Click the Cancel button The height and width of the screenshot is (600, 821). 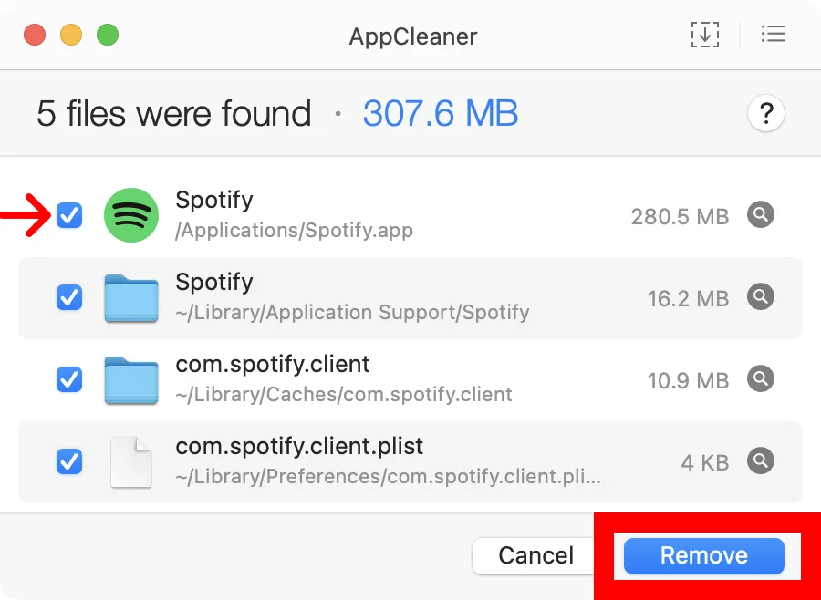(x=535, y=555)
